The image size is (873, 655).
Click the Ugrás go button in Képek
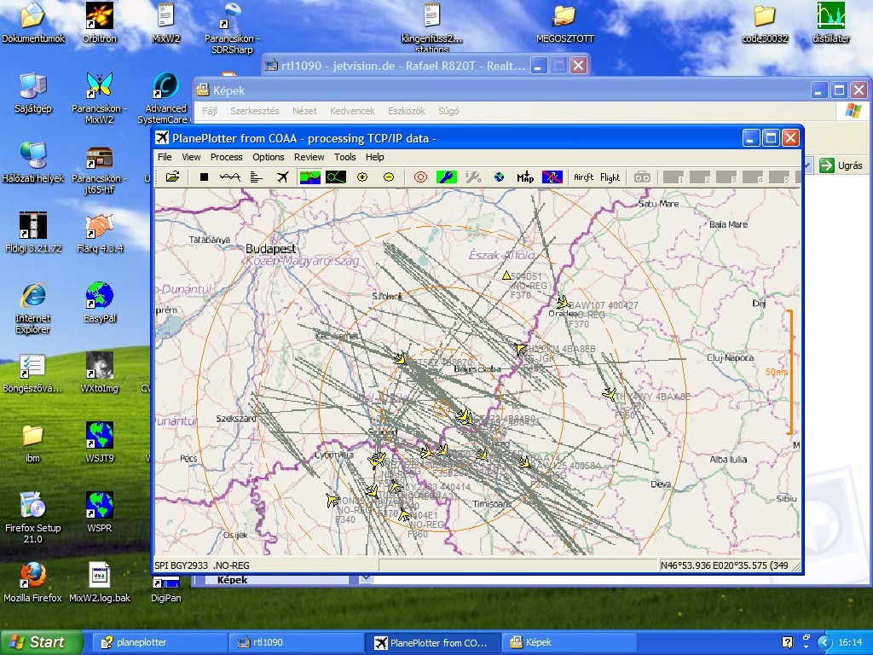point(841,165)
